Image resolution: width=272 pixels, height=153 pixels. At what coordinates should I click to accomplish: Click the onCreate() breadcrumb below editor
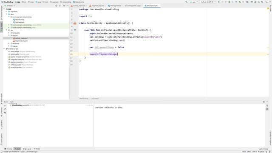95,99
